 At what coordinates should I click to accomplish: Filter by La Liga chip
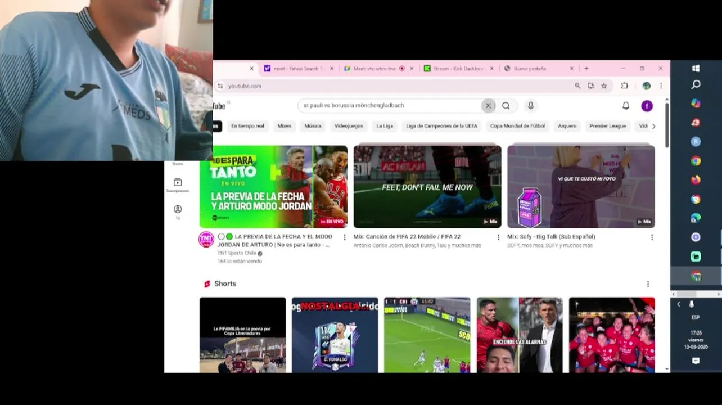[385, 126]
